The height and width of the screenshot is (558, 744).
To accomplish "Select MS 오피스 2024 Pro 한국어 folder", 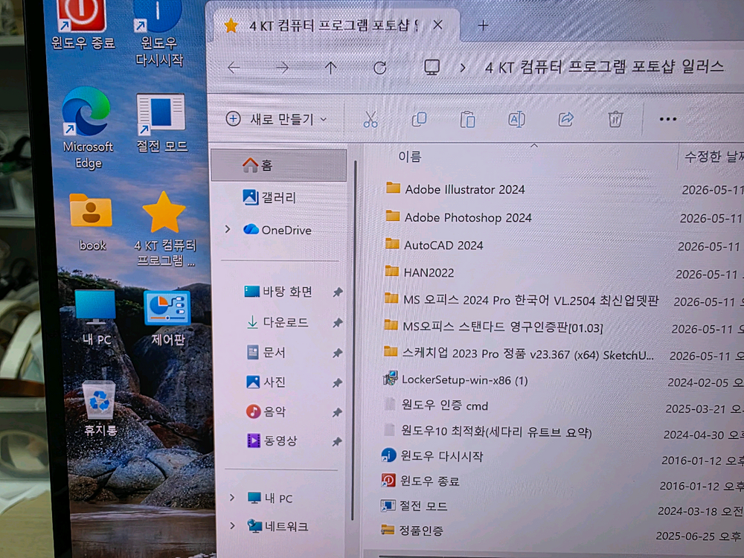I will (x=521, y=300).
